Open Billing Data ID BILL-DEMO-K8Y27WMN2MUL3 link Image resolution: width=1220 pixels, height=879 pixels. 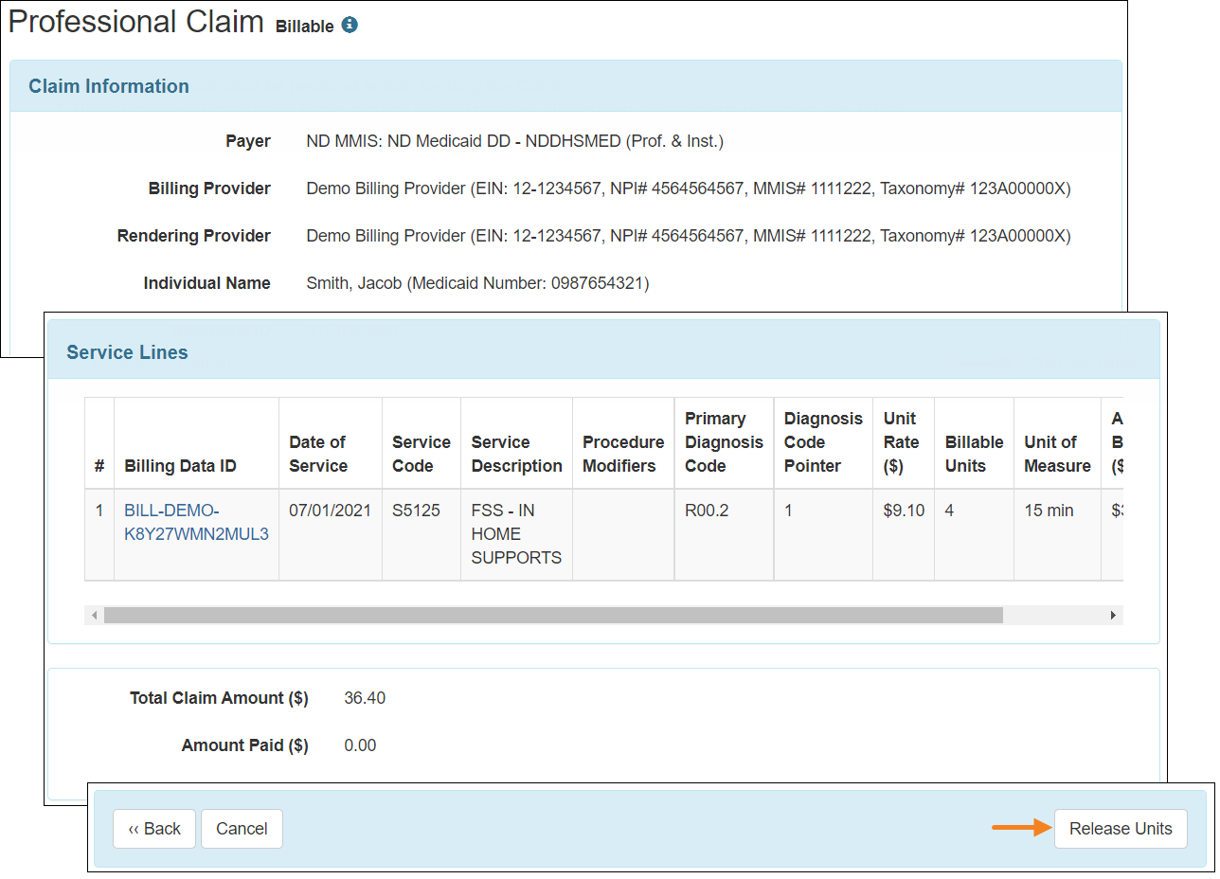coord(196,522)
